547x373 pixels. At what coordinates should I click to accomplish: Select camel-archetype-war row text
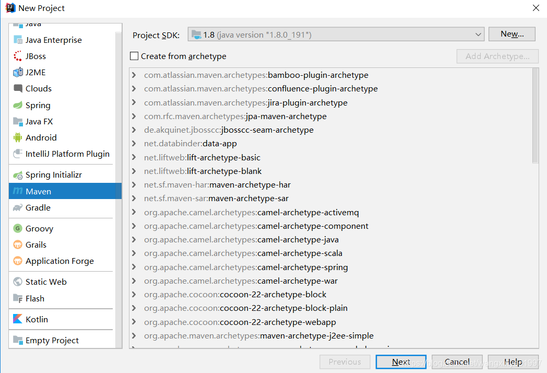(241, 281)
